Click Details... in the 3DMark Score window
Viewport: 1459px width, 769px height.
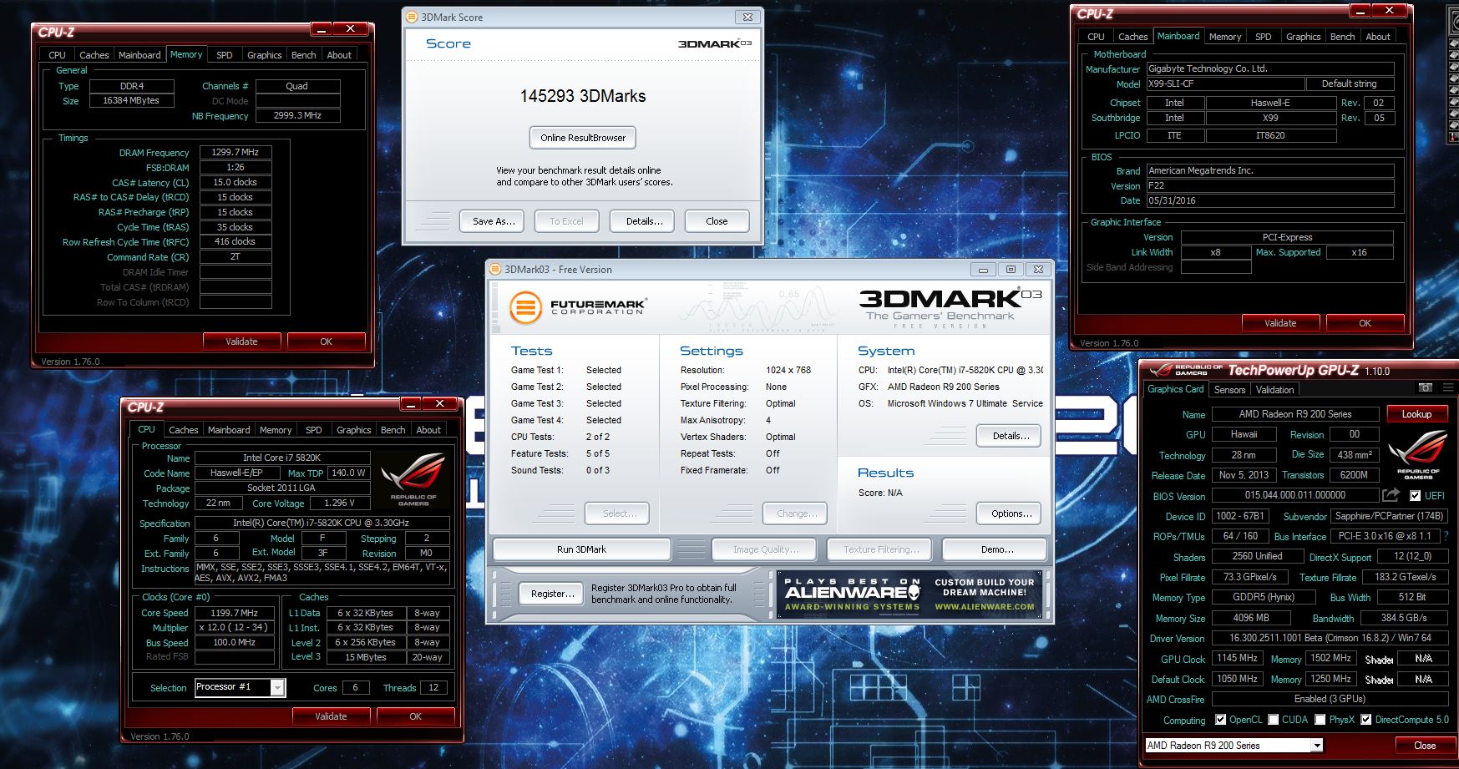click(x=644, y=221)
